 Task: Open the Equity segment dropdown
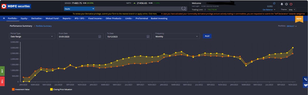click(x=79, y=9)
